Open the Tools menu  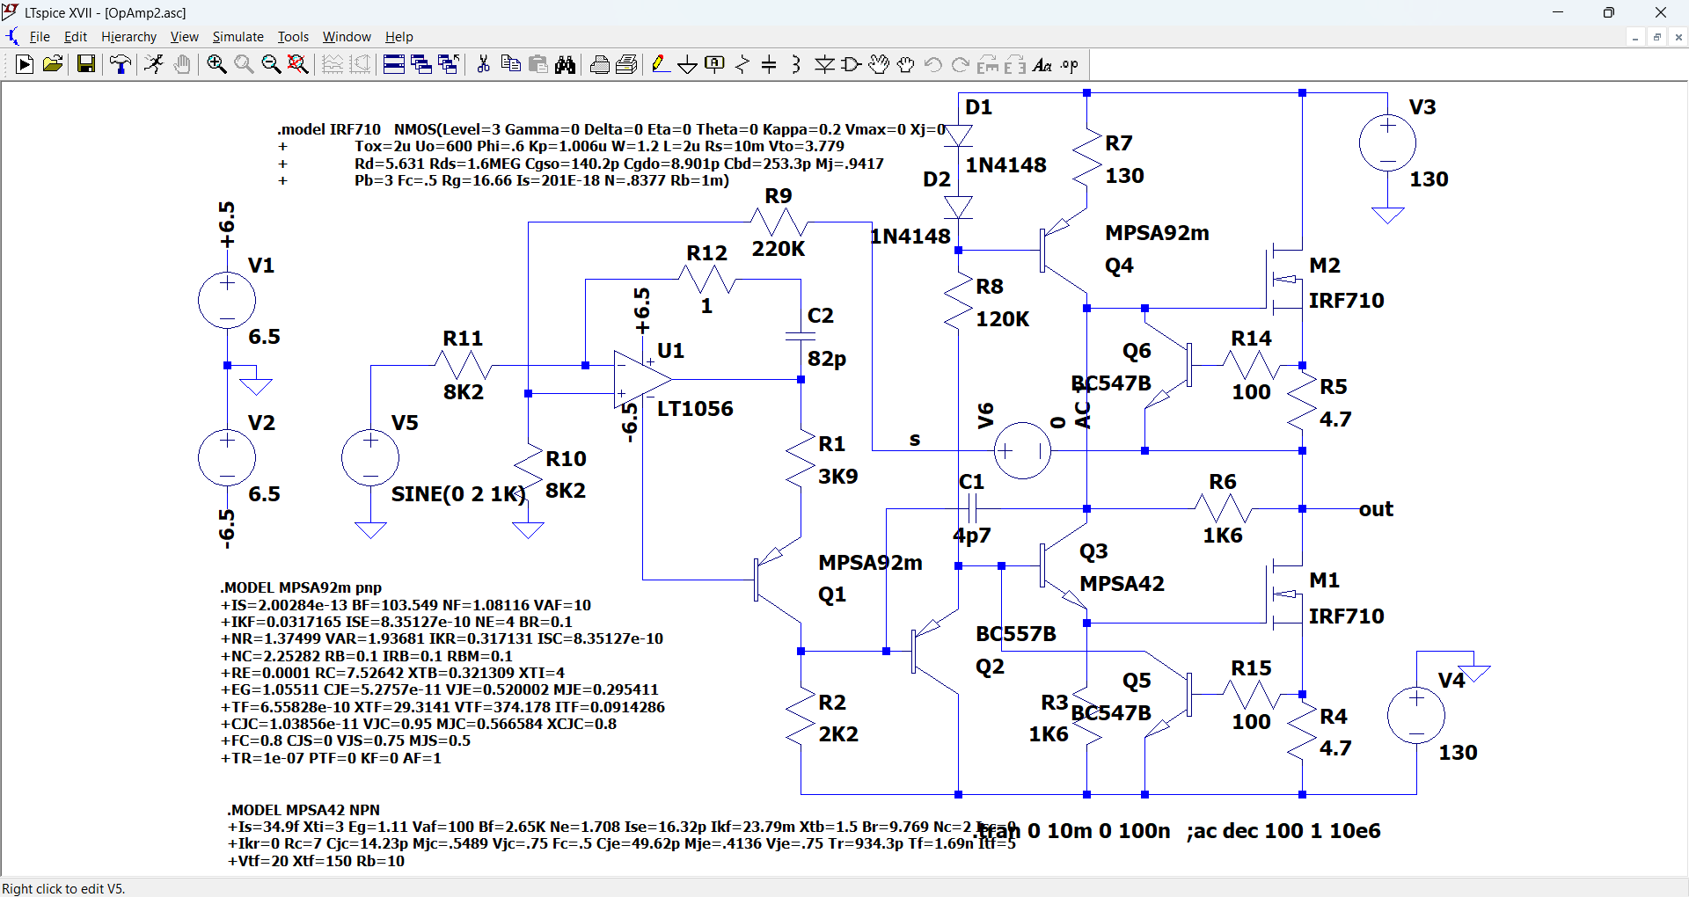[x=293, y=37]
